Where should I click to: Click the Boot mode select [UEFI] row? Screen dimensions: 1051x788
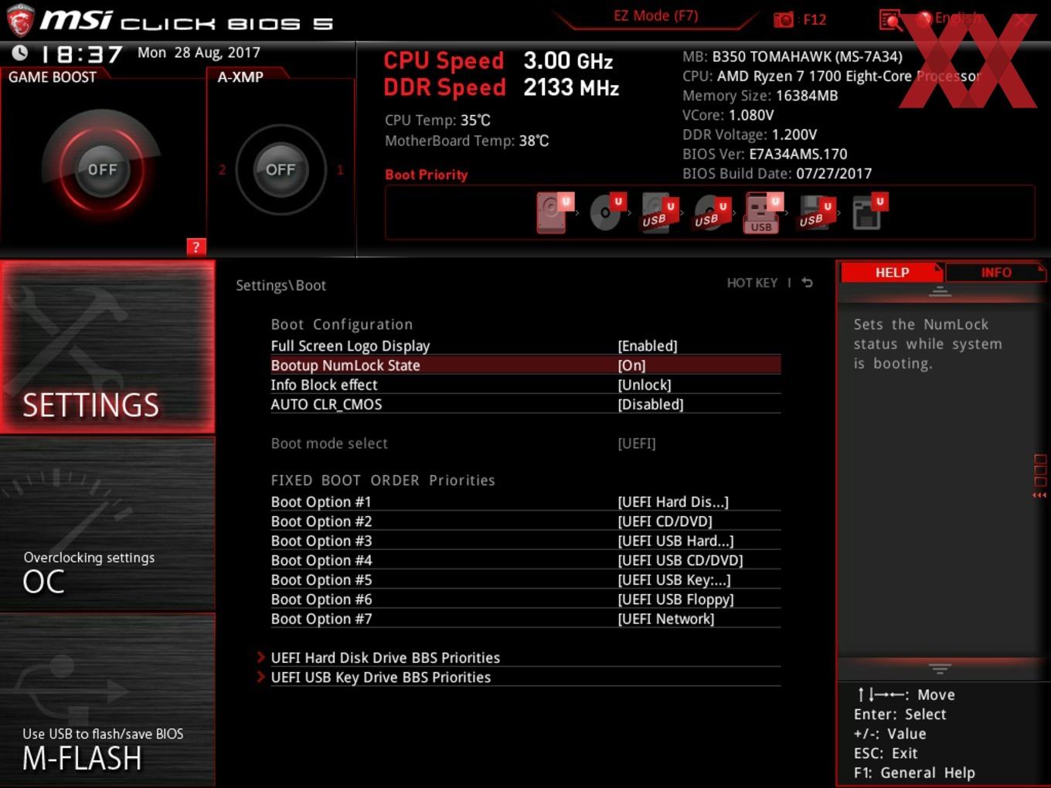pos(525,443)
